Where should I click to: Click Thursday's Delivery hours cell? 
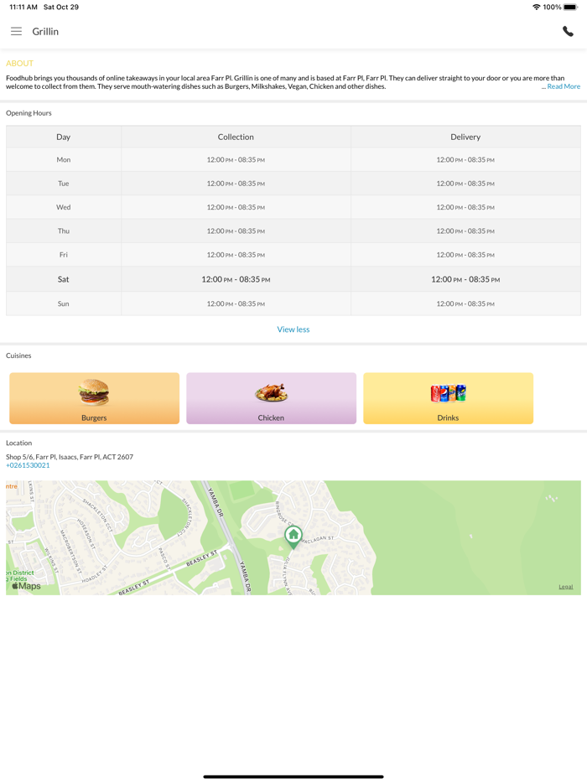point(465,231)
